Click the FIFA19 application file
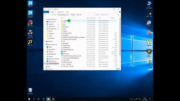The image size is (180, 101). tap(65, 52)
